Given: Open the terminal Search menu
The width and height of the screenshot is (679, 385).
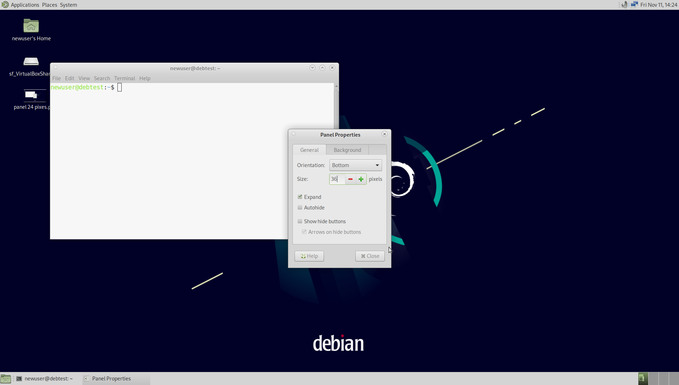Looking at the screenshot, I should [102, 78].
